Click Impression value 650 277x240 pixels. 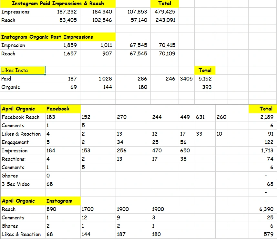(187, 150)
